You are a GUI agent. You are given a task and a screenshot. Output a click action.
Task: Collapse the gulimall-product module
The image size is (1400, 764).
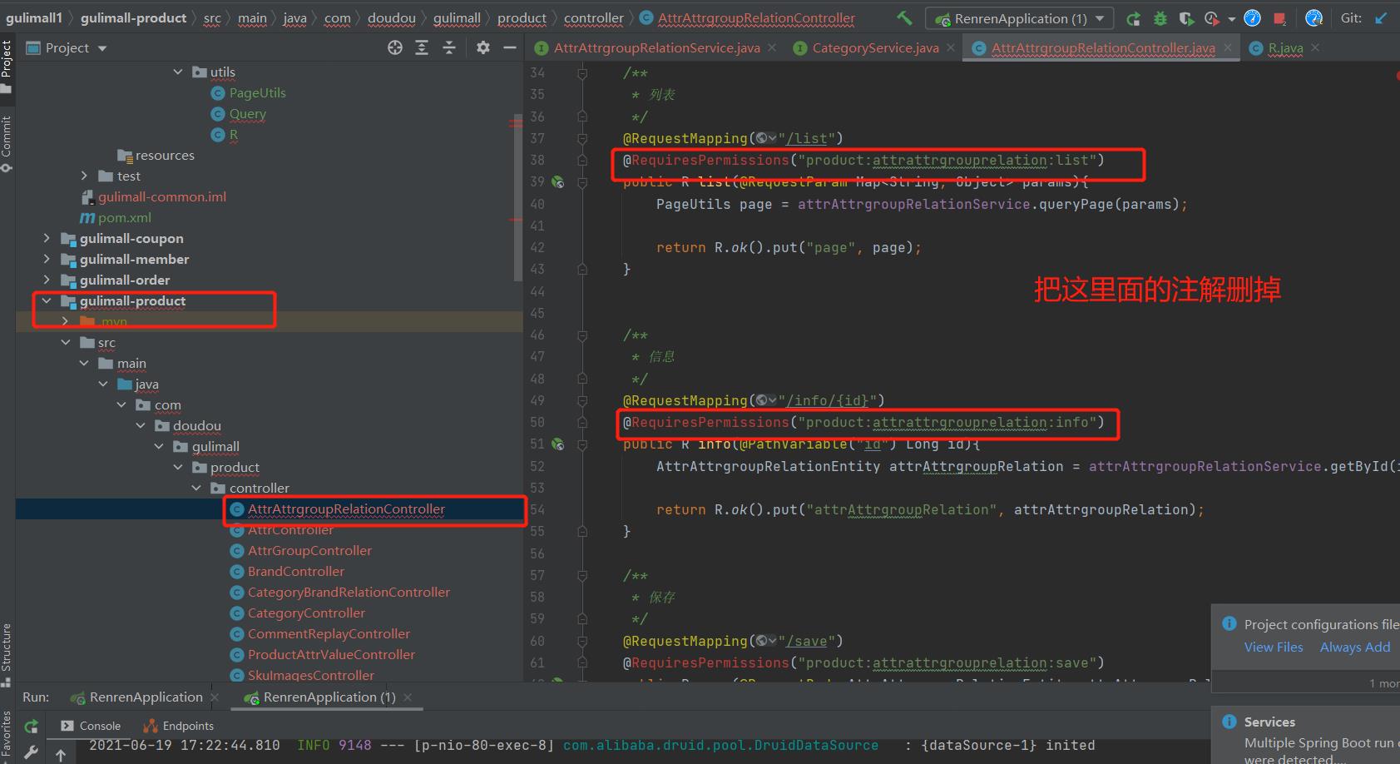[47, 301]
